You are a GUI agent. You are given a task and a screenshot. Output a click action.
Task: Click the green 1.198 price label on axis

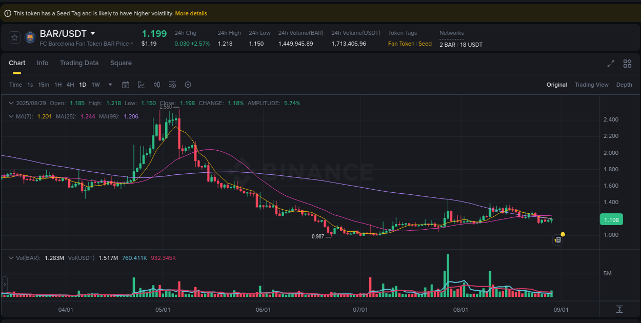[x=611, y=219]
